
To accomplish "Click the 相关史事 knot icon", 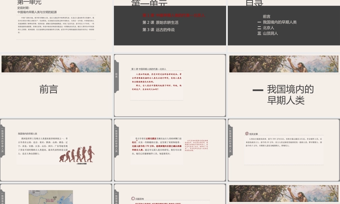I will point(247,134).
